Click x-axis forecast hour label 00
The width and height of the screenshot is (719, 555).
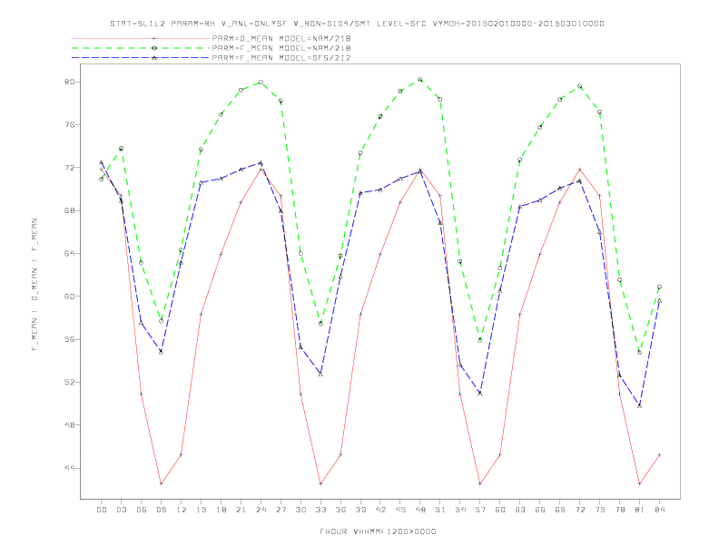[x=102, y=510]
